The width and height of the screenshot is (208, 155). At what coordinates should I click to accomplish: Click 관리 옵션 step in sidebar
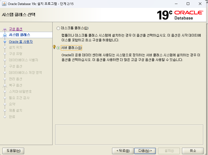click(16, 79)
